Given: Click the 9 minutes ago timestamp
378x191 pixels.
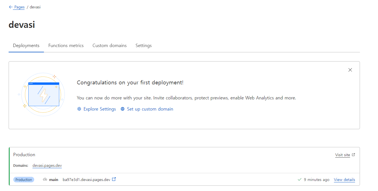Looking at the screenshot, I should [317, 180].
